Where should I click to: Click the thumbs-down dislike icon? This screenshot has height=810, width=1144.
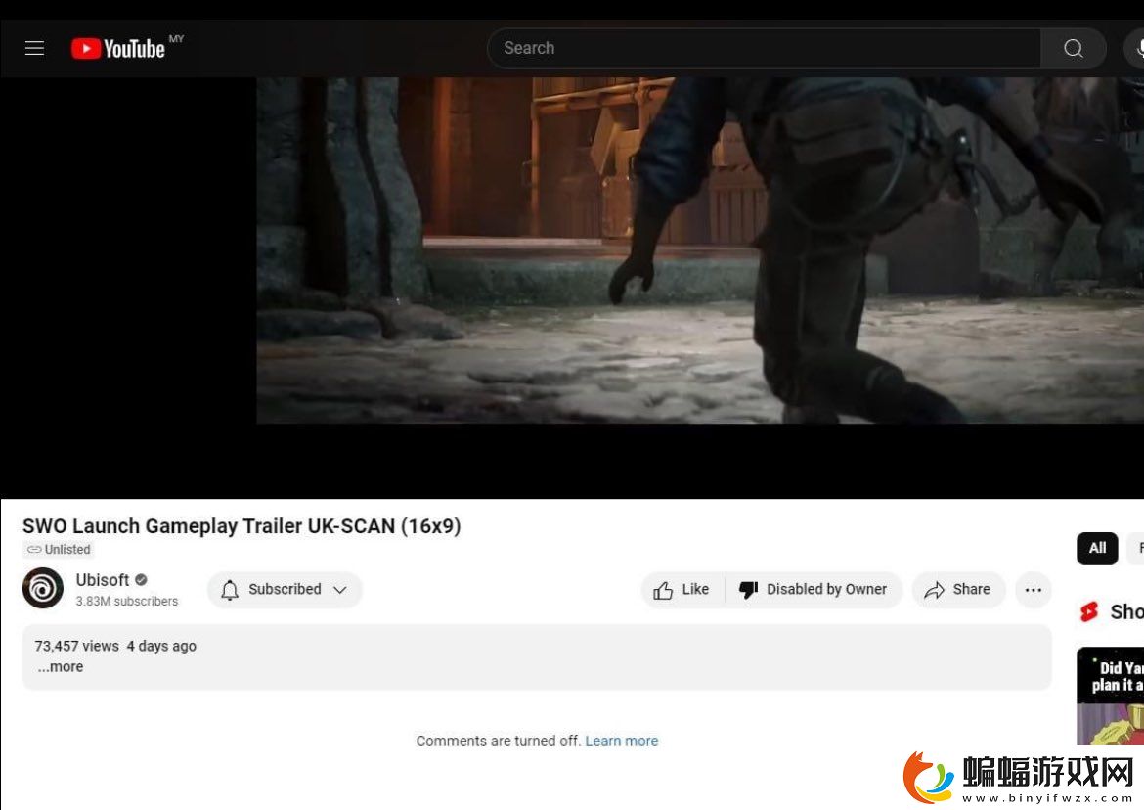point(748,590)
